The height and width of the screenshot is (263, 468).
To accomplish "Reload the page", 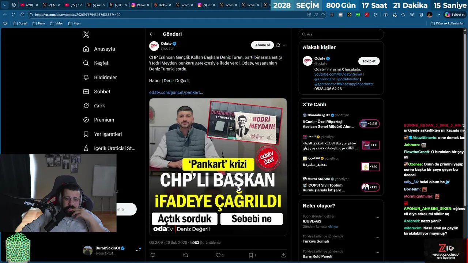I will [14, 15].
